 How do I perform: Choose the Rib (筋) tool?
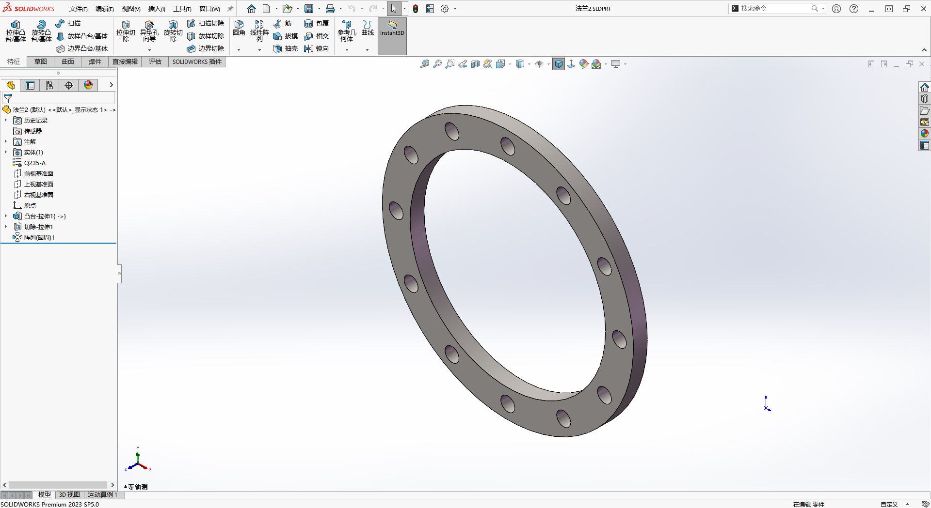(x=283, y=23)
